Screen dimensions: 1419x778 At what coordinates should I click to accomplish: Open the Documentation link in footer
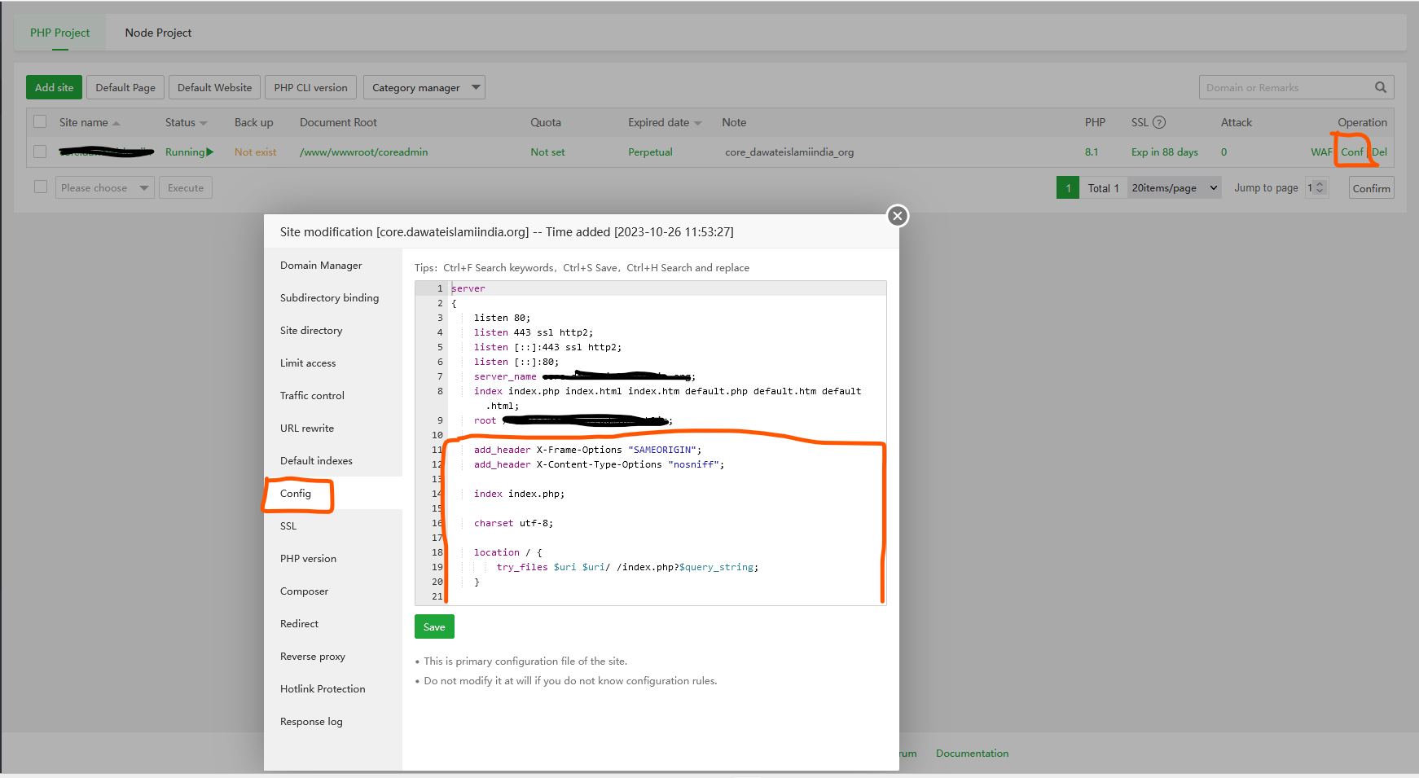tap(972, 754)
